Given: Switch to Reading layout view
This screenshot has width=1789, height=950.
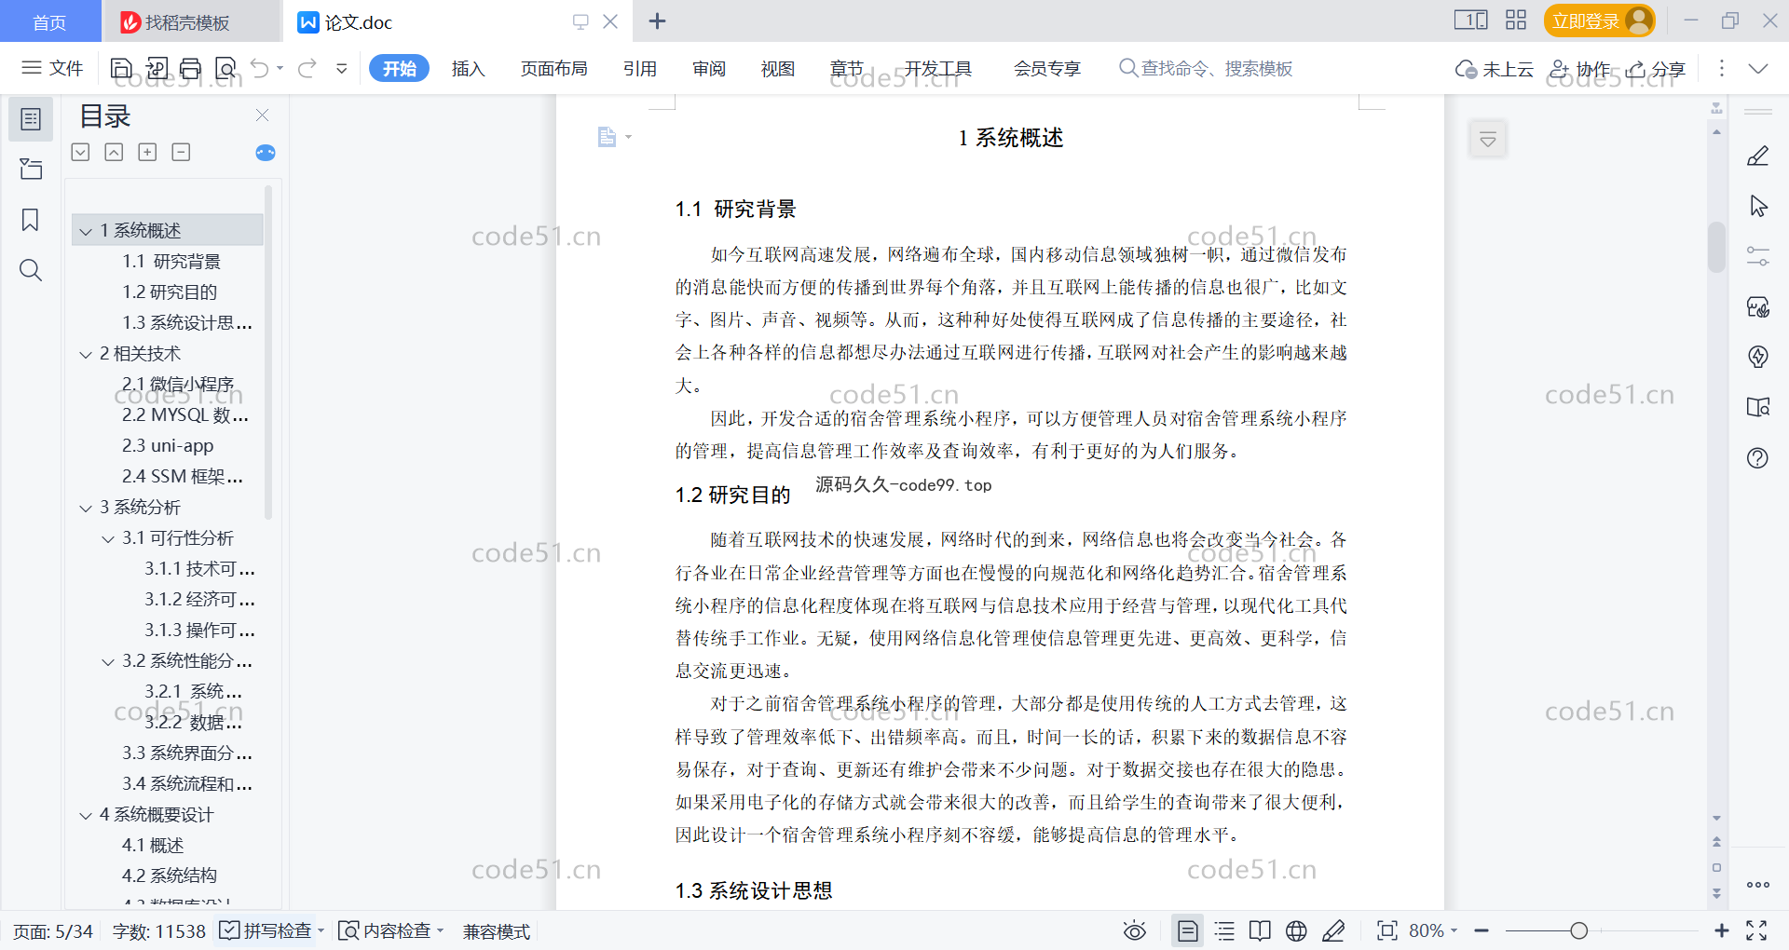Looking at the screenshot, I should (x=1260, y=930).
